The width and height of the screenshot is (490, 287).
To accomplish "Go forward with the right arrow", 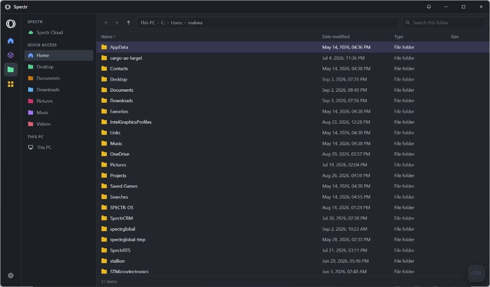I will click(x=117, y=23).
